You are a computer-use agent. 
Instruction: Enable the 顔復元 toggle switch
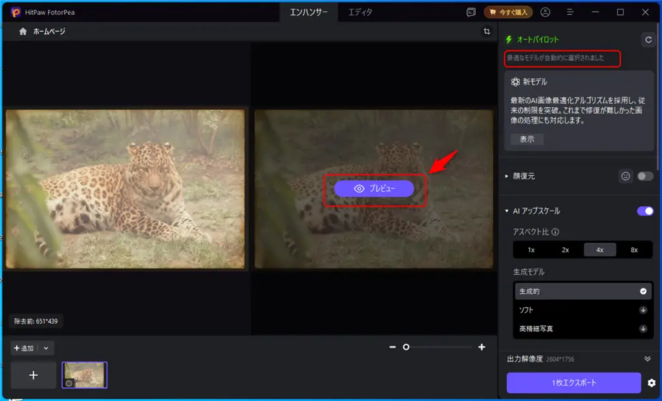645,176
